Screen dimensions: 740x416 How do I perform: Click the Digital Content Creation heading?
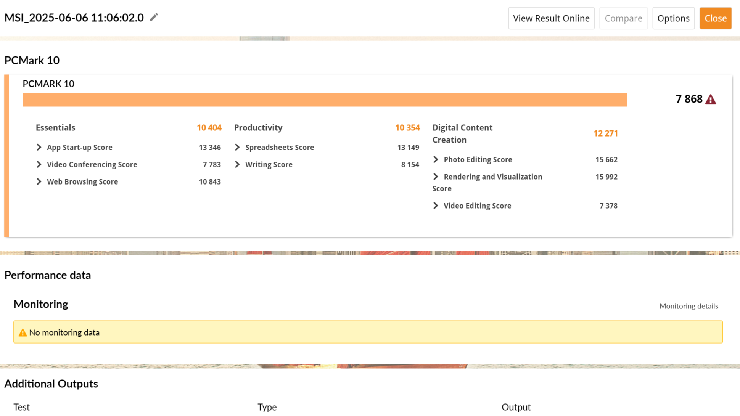462,134
